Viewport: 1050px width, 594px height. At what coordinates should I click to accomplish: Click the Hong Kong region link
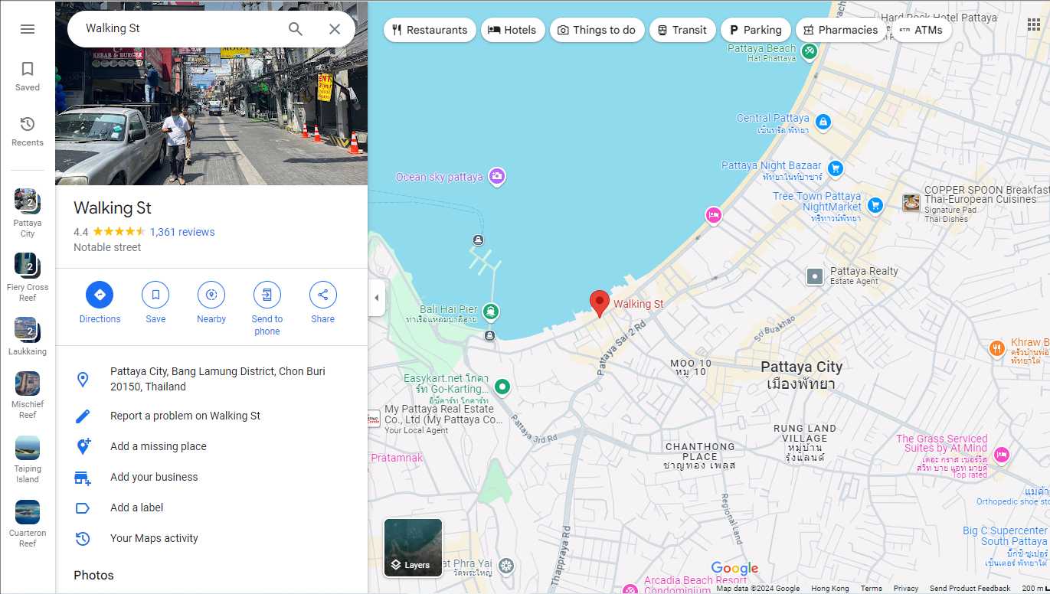pyautogui.click(x=830, y=589)
